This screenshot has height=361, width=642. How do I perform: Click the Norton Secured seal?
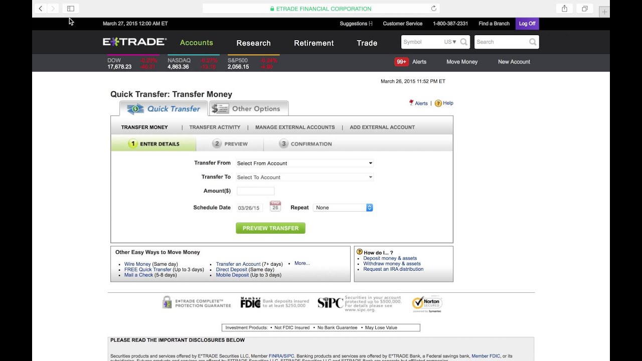point(427,304)
